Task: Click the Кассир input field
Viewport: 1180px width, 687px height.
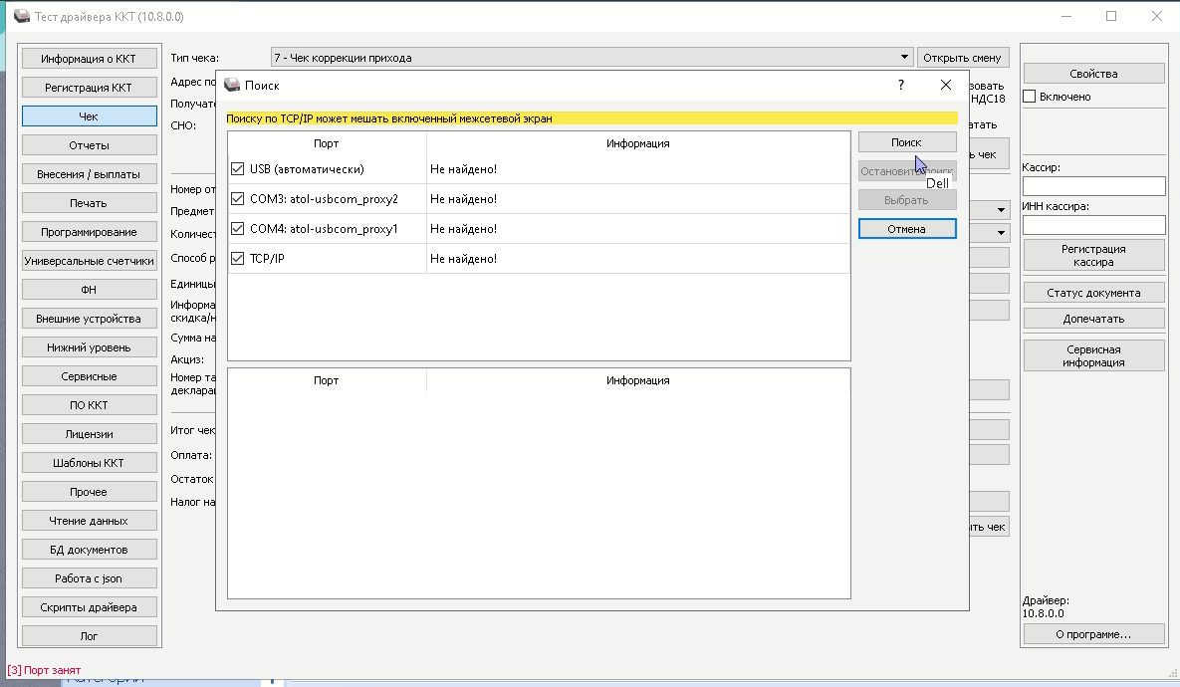Action: pyautogui.click(x=1093, y=186)
